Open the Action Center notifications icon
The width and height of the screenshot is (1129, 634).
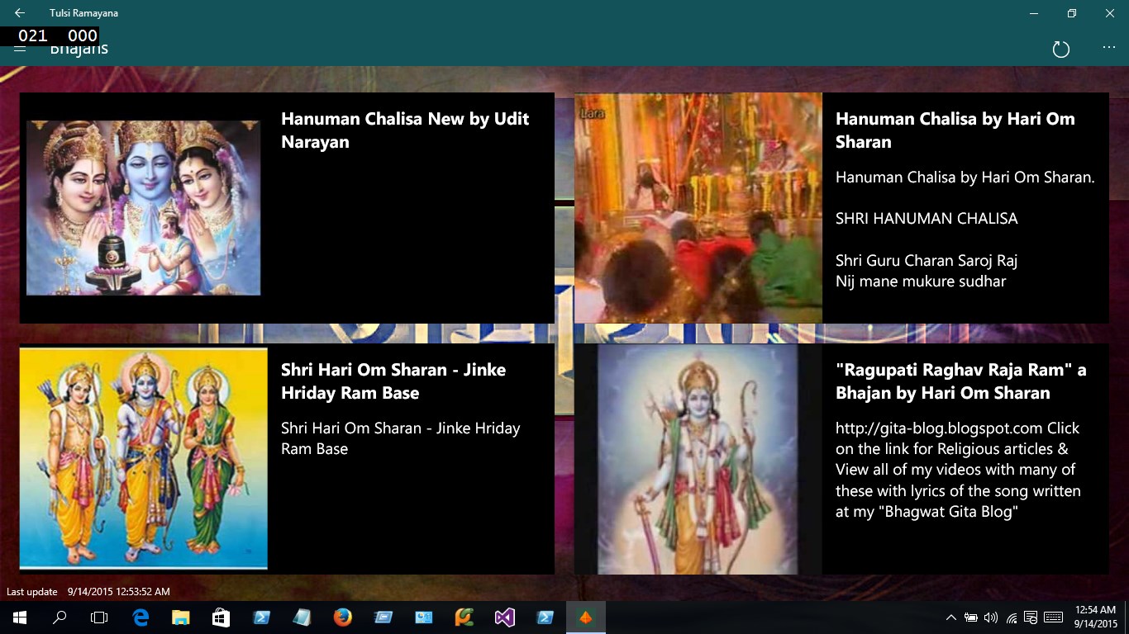1031,617
